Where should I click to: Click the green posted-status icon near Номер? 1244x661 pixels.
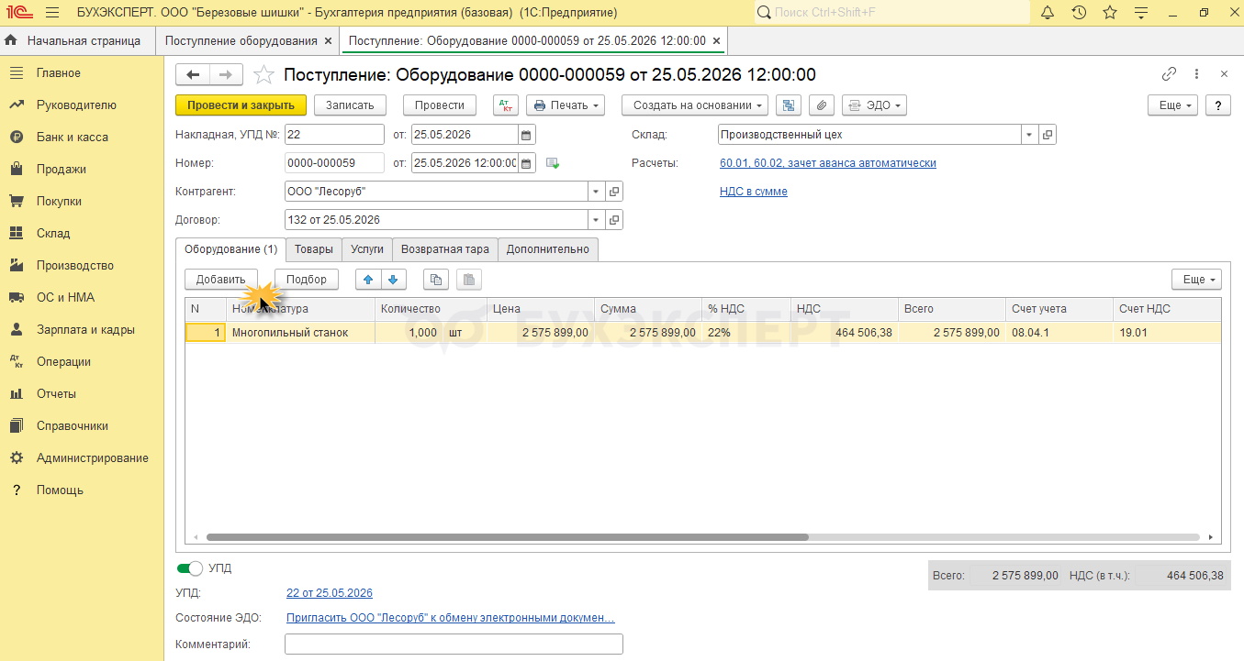tap(553, 163)
